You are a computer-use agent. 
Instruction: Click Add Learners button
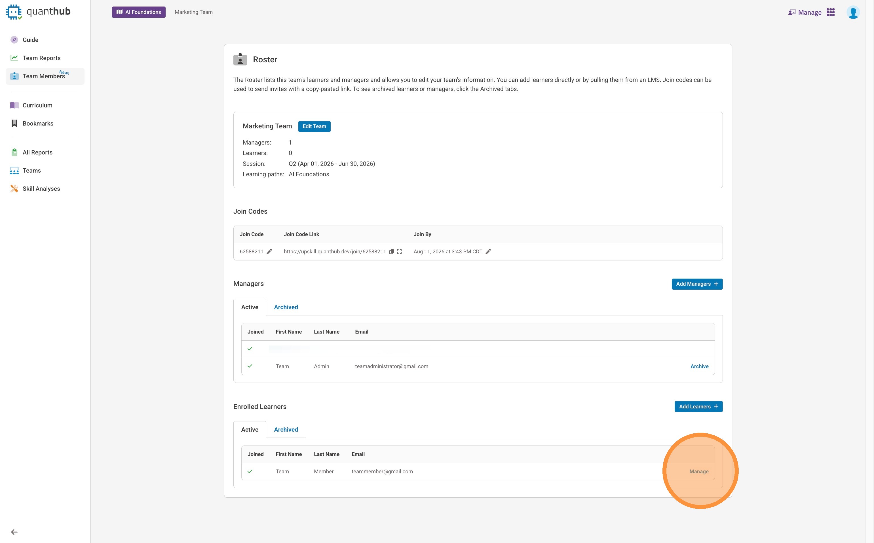point(698,406)
